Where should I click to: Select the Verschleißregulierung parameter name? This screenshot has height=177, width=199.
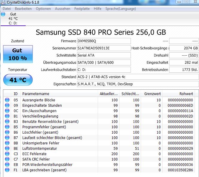click(40, 116)
